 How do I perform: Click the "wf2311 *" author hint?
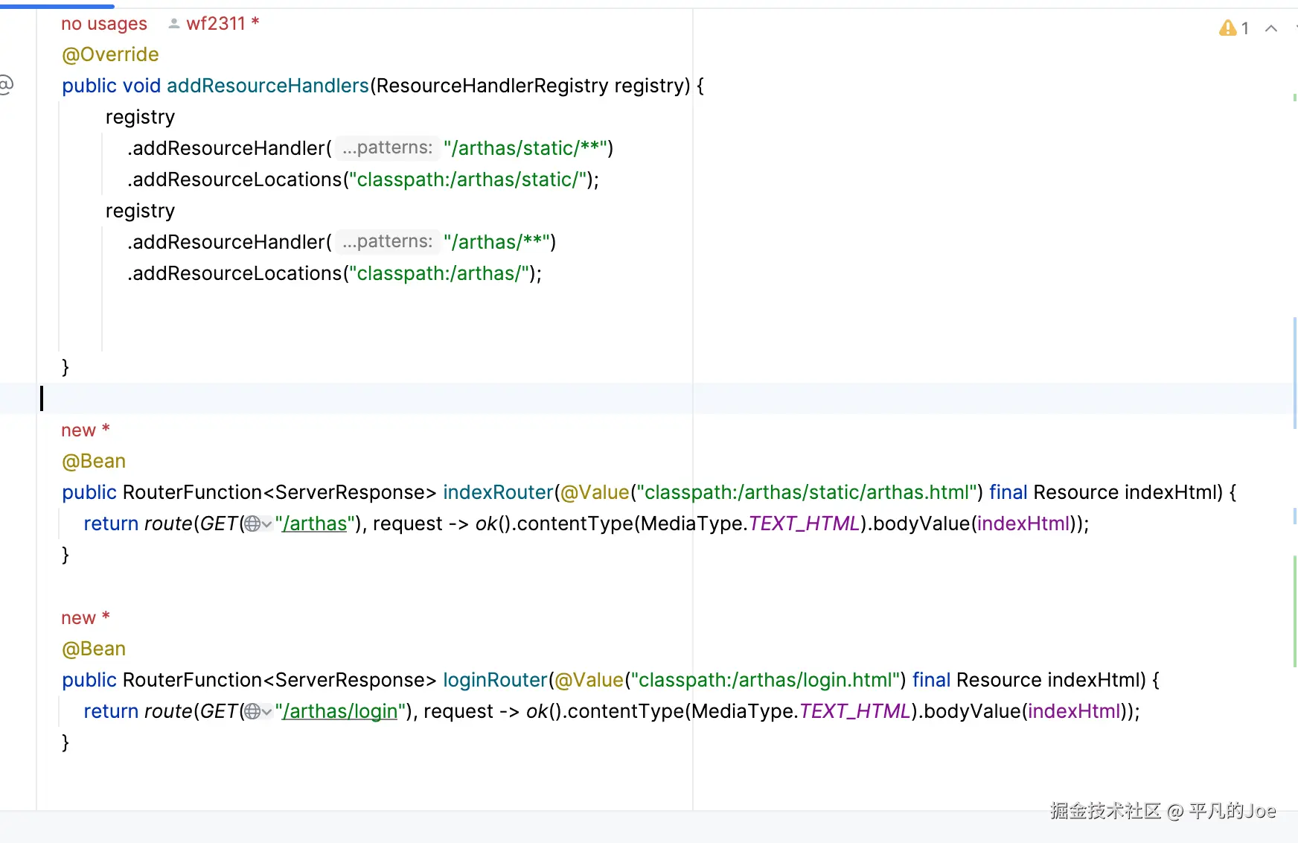tap(223, 24)
